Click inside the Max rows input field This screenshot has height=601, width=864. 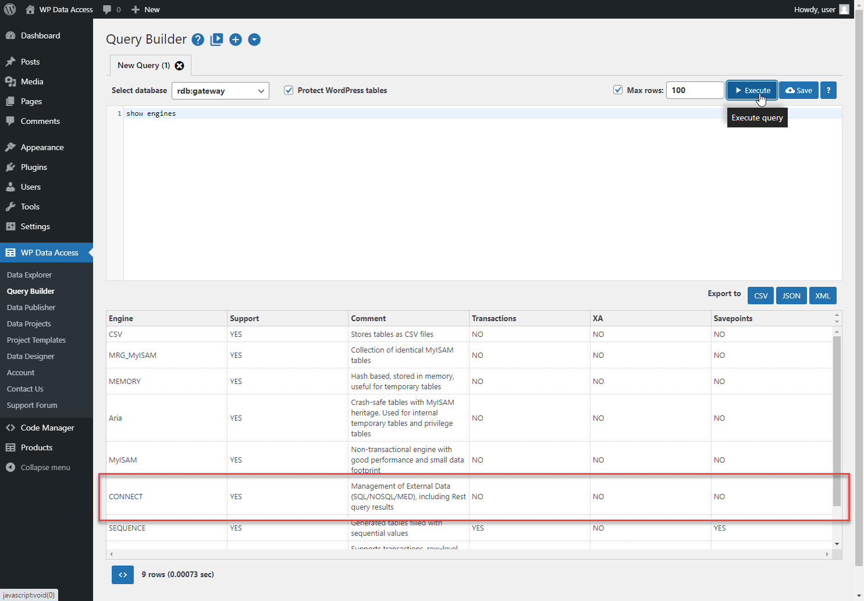tap(695, 90)
